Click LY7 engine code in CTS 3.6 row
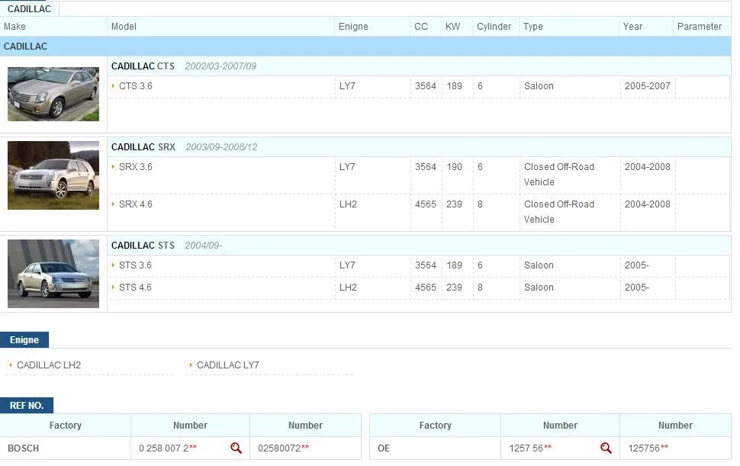 point(347,86)
